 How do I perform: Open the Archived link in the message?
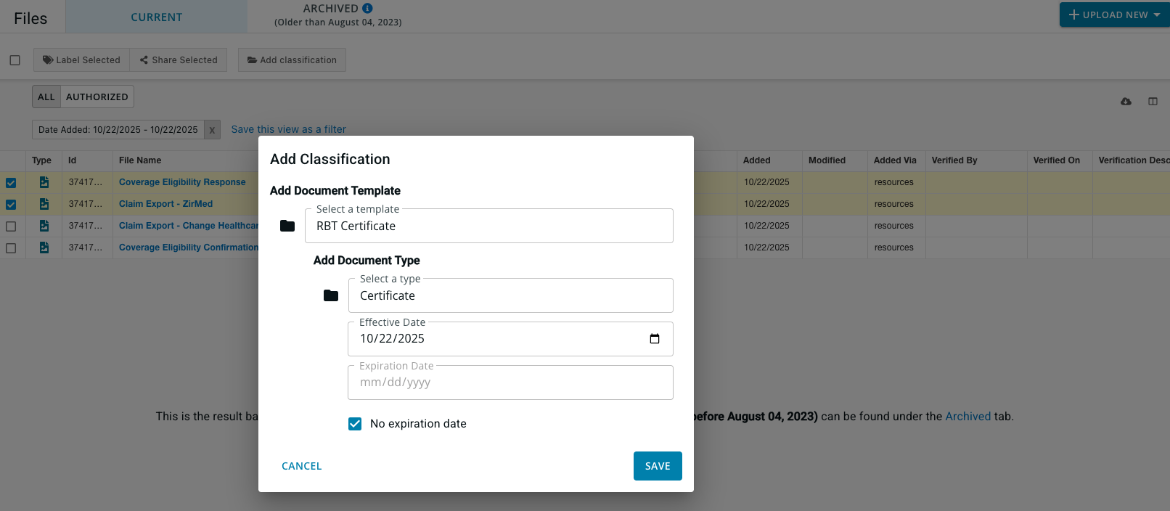(967, 417)
